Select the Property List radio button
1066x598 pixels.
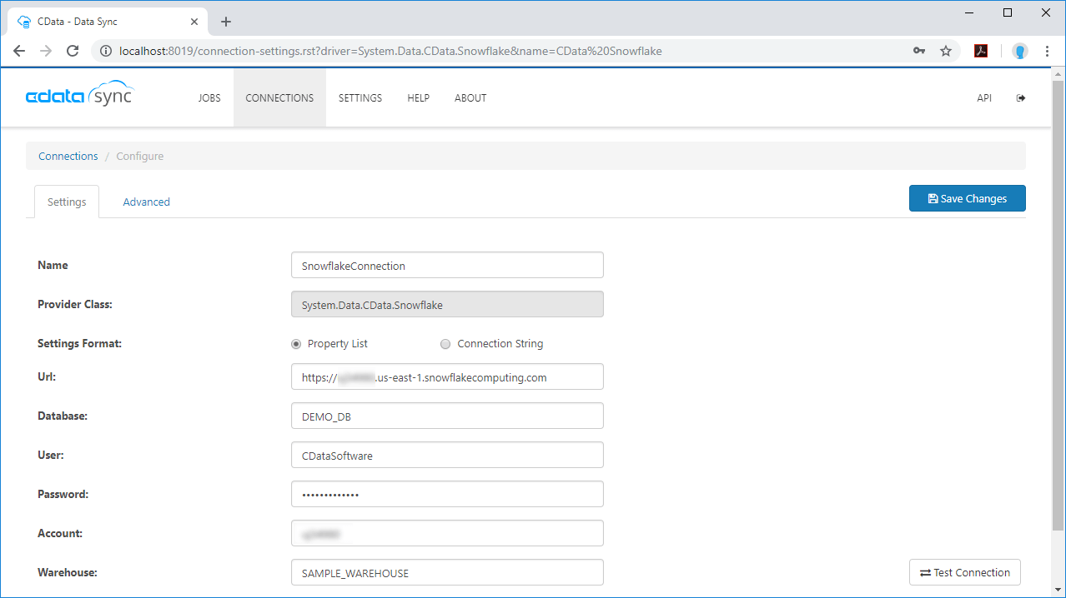[x=296, y=344]
